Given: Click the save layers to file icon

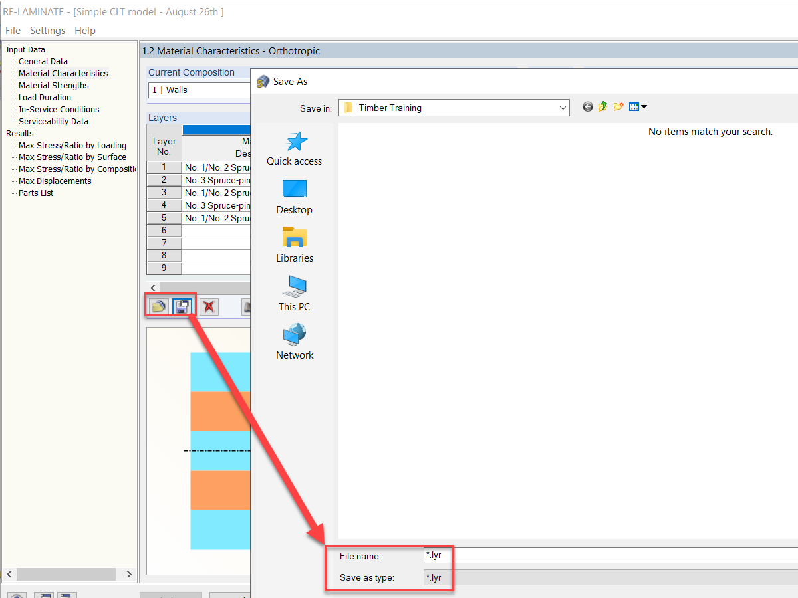Looking at the screenshot, I should pos(181,306).
